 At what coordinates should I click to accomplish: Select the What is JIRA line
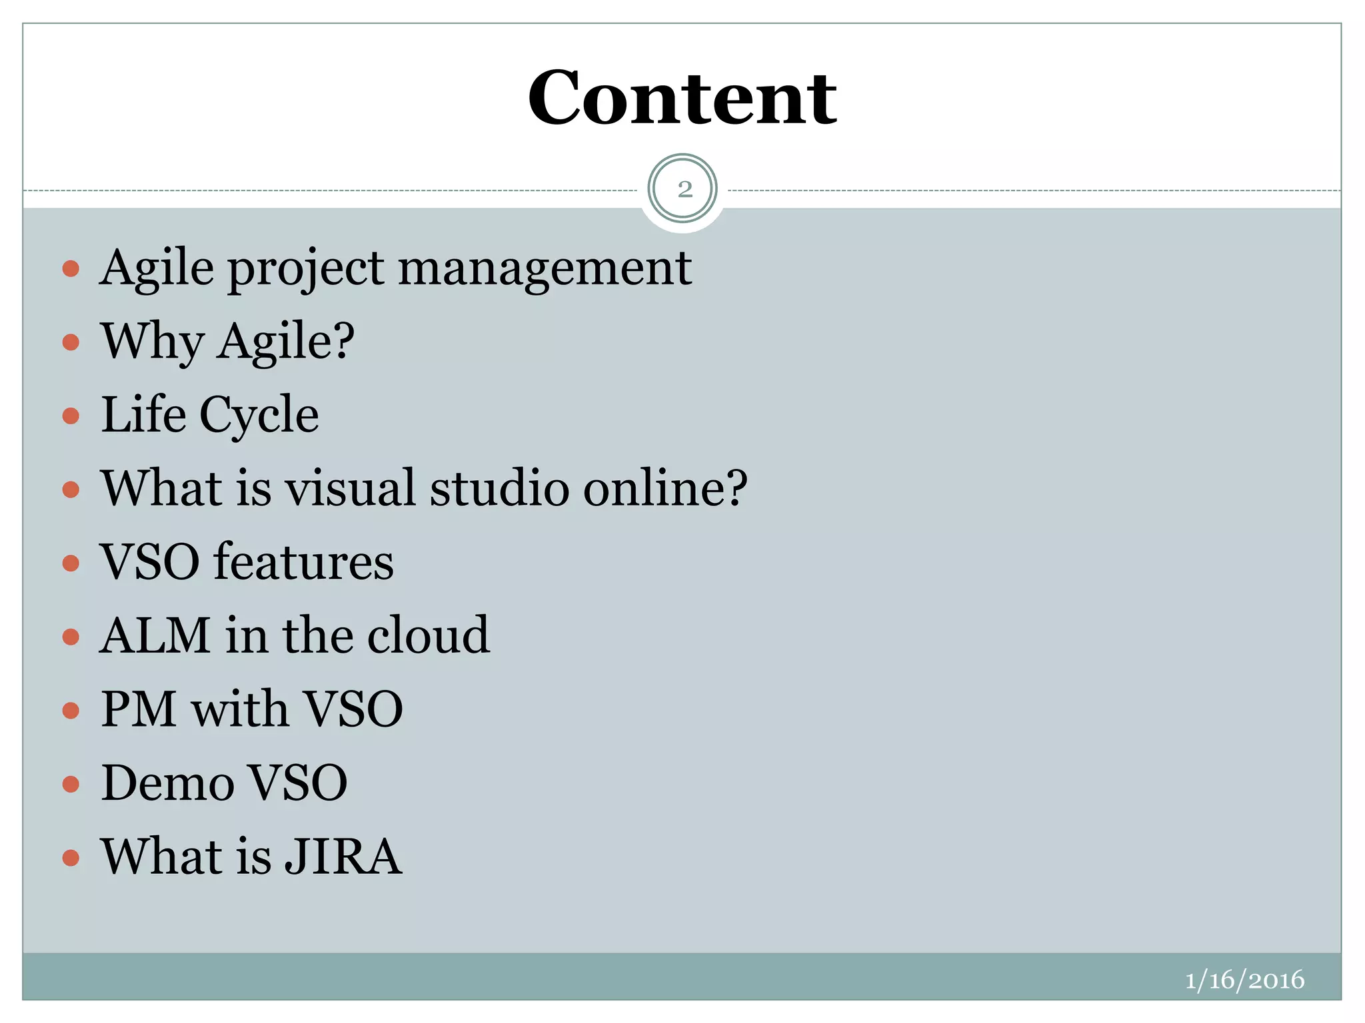[x=251, y=856]
